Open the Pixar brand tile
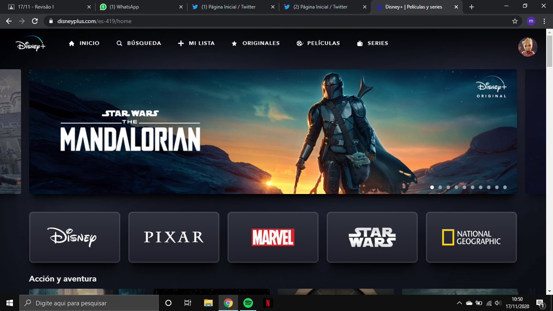553x311 pixels. (174, 237)
